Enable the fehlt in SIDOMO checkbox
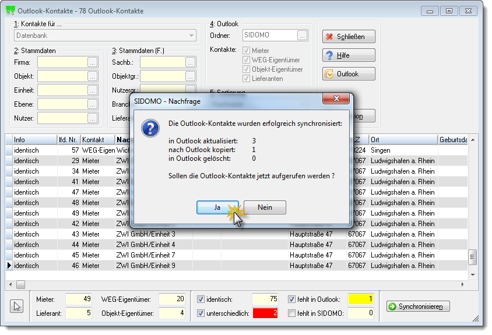Image resolution: width=492 pixels, height=335 pixels. click(x=292, y=313)
